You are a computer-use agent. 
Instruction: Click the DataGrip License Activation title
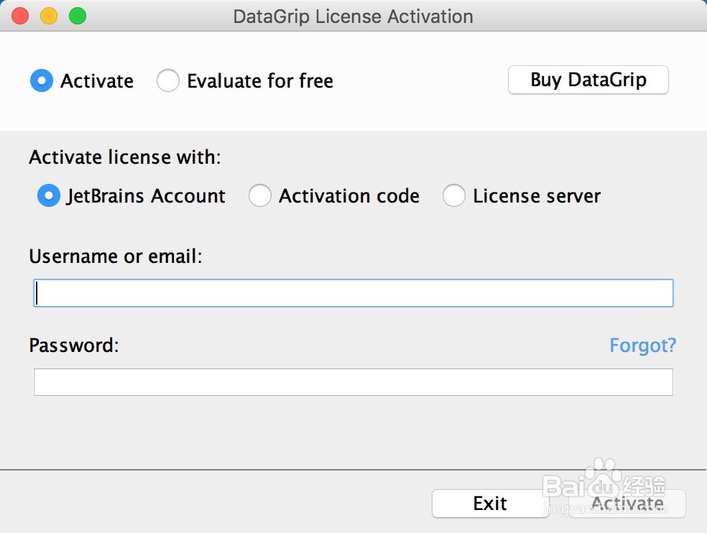[353, 17]
